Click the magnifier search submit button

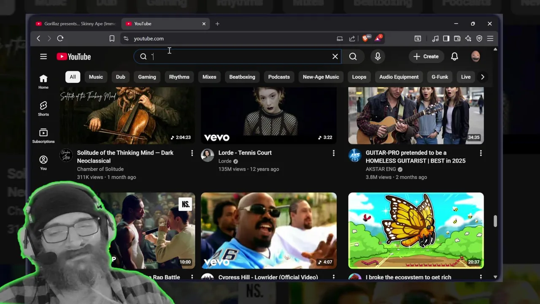coord(353,56)
